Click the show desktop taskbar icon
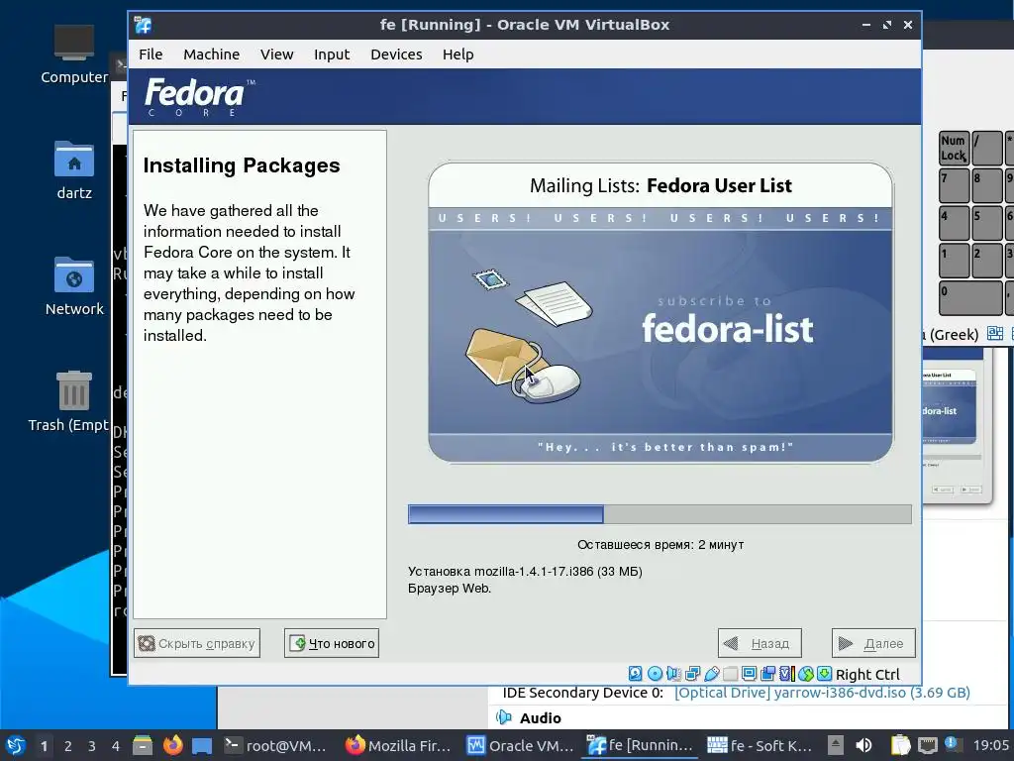Image resolution: width=1014 pixels, height=761 pixels. click(x=202, y=745)
